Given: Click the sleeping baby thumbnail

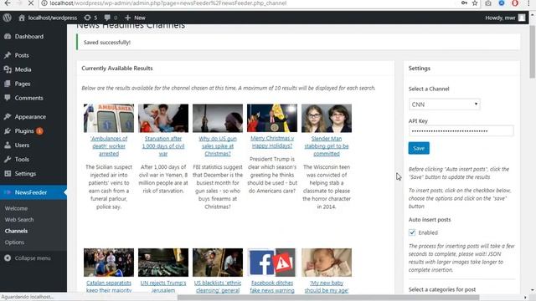Looking at the screenshot, I should (327, 263).
